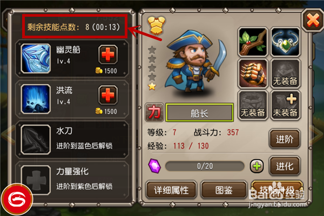
Task: Click the 进化 evolve button
Action: click(285, 166)
